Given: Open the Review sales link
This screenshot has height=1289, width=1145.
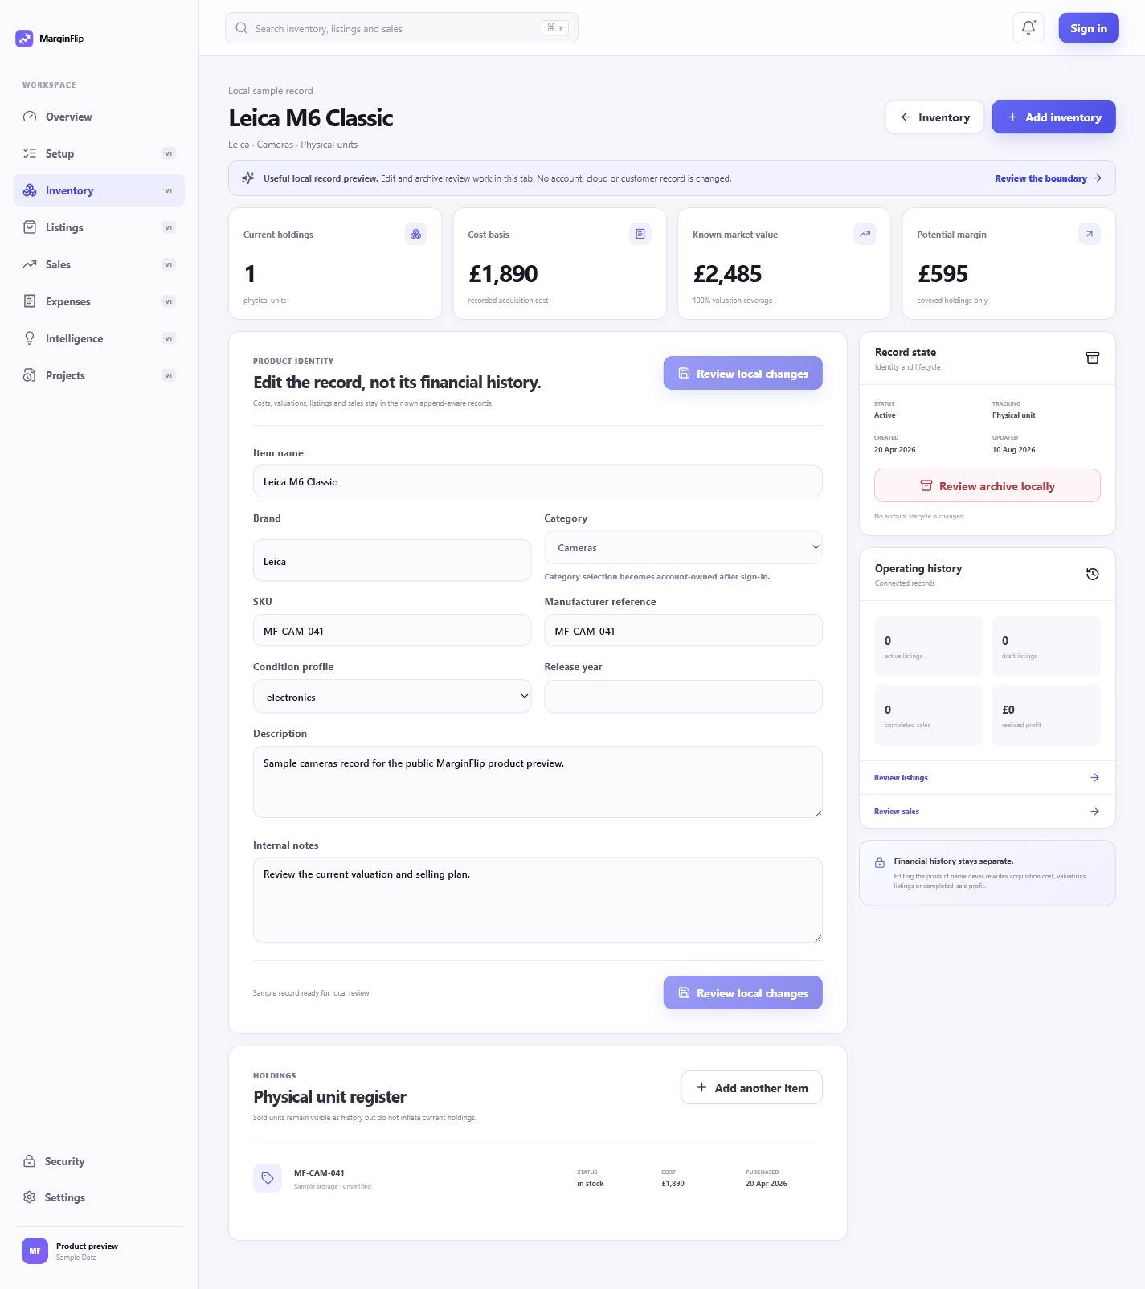Looking at the screenshot, I should click(987, 812).
